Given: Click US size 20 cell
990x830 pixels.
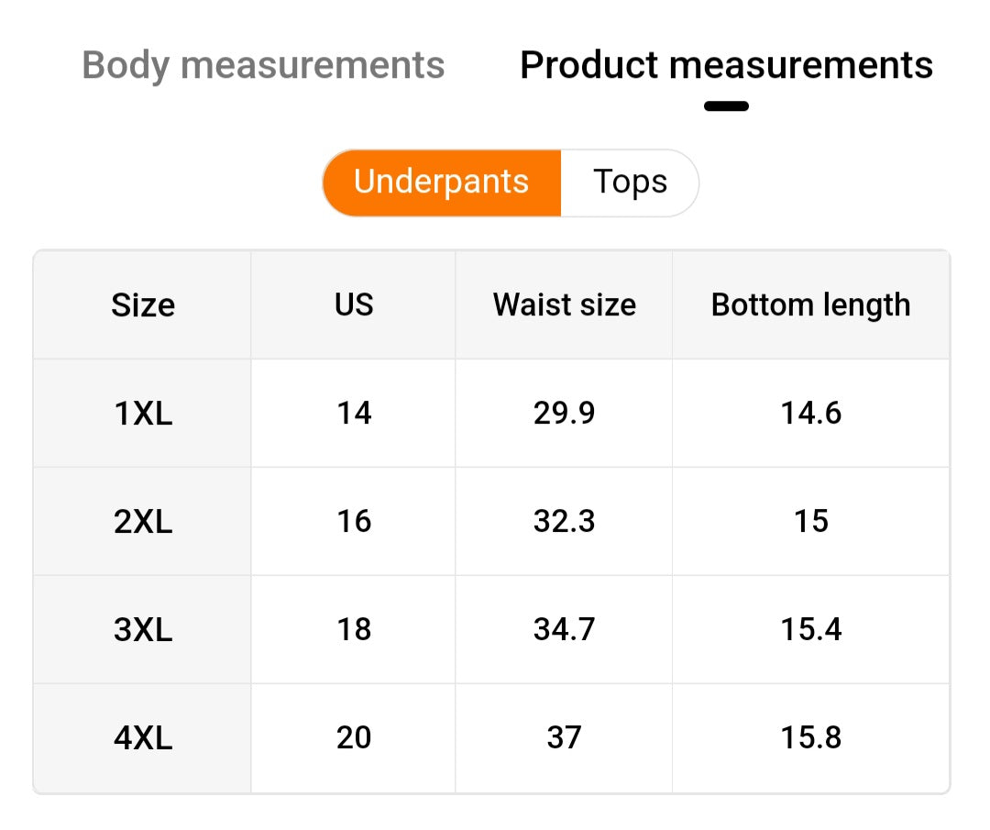Looking at the screenshot, I should (354, 738).
